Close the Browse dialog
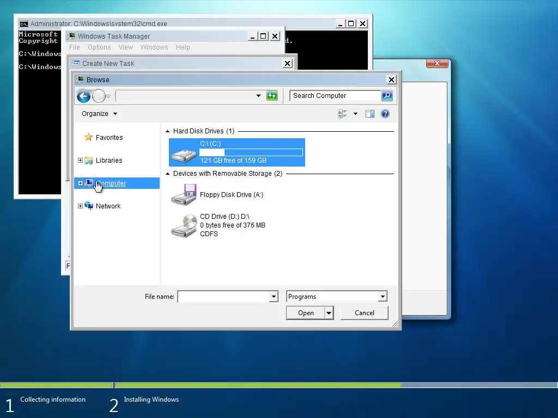This screenshot has width=558, height=418. 391,79
